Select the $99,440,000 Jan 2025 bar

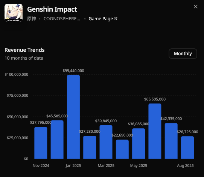point(73,117)
